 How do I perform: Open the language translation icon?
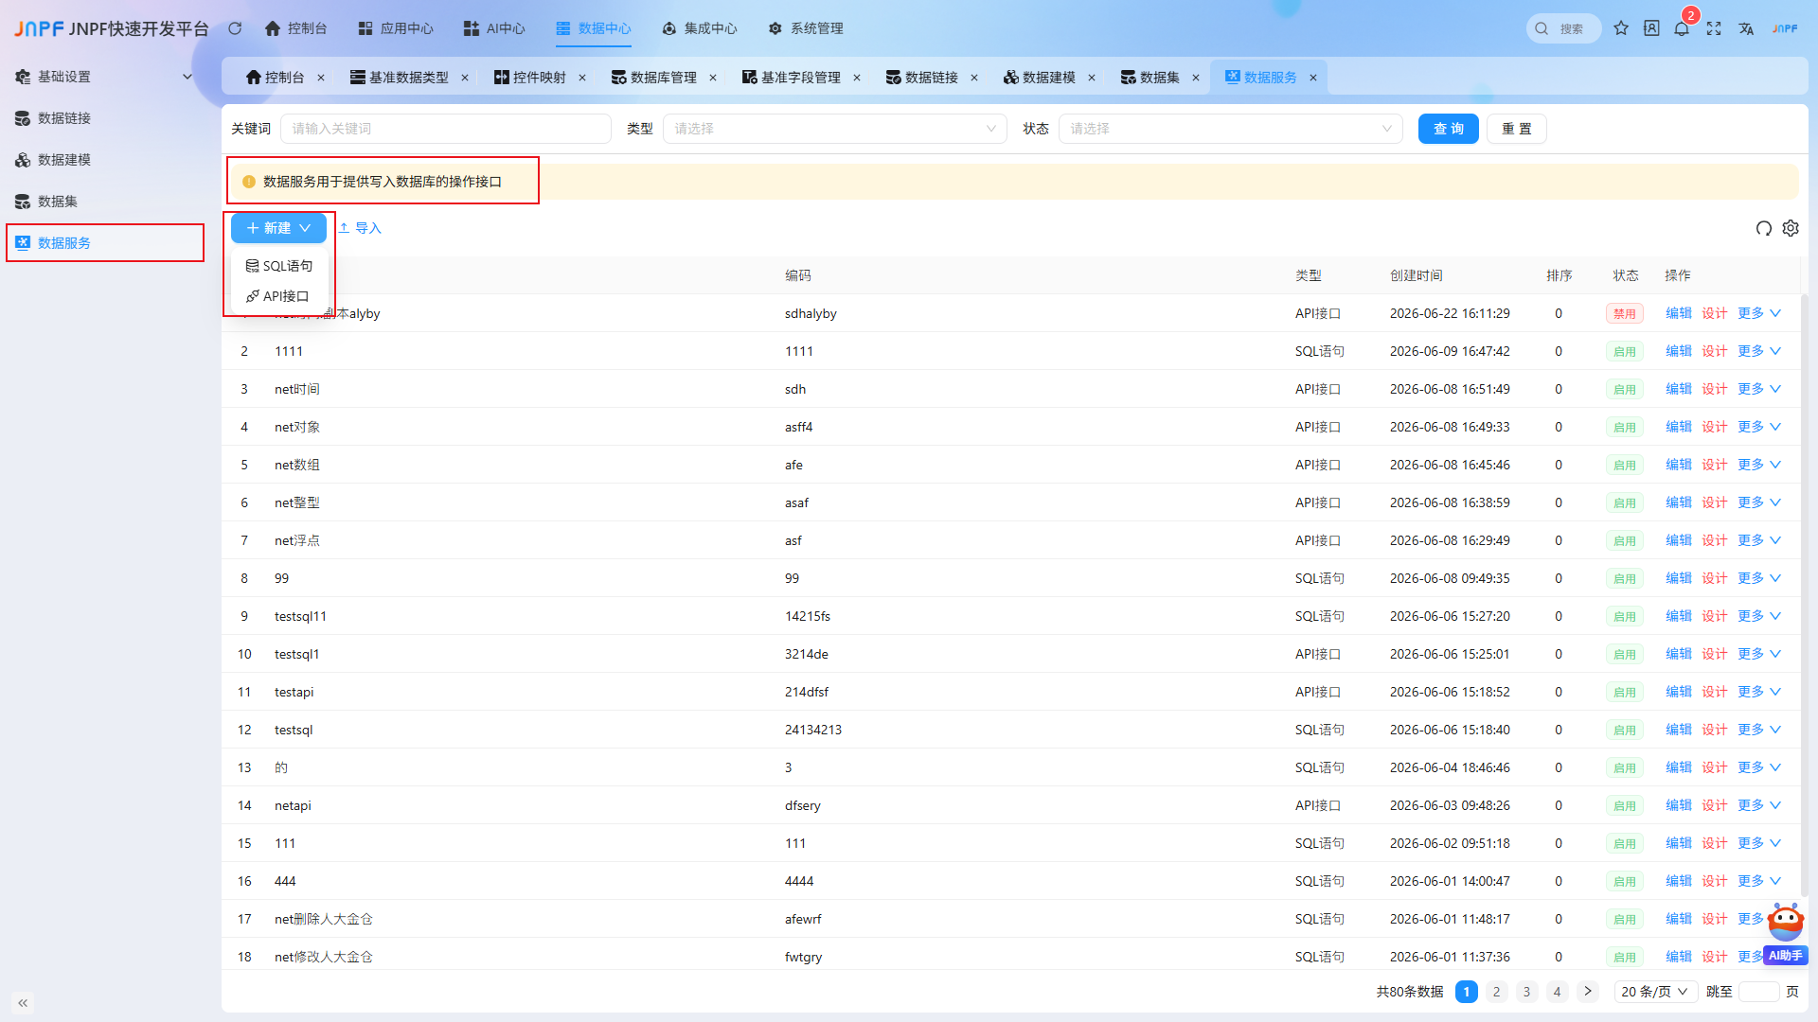pos(1746,28)
